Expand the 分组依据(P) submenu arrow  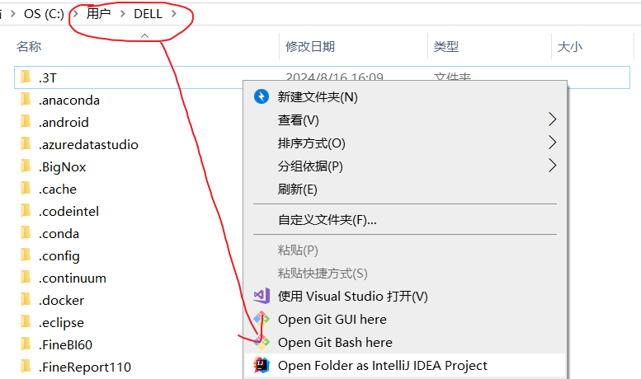[x=552, y=166]
